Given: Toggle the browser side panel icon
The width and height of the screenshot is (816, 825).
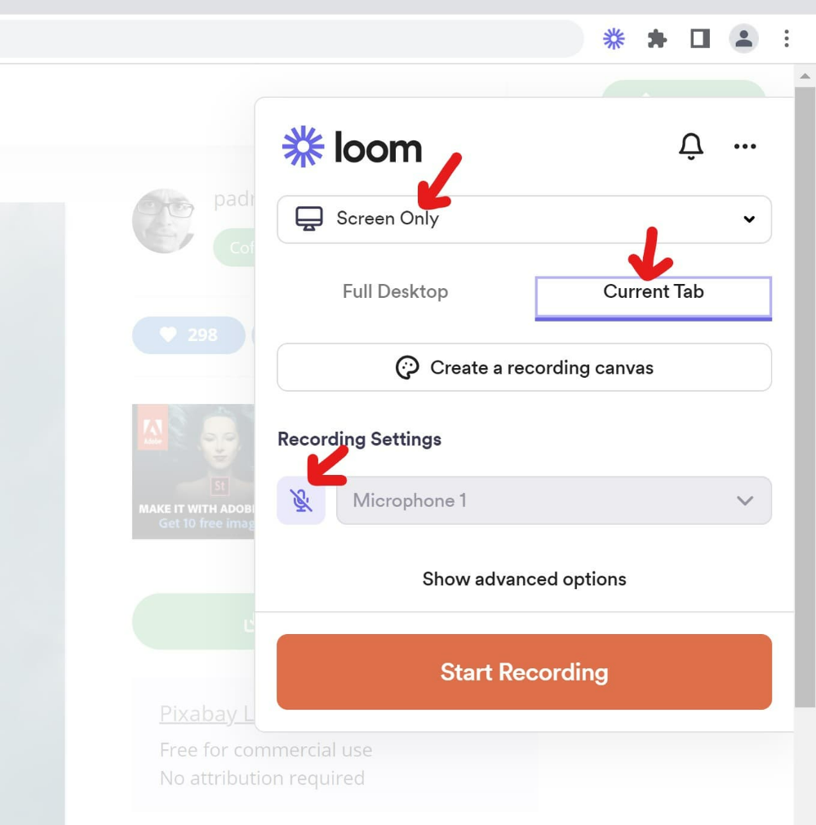Looking at the screenshot, I should coord(700,39).
